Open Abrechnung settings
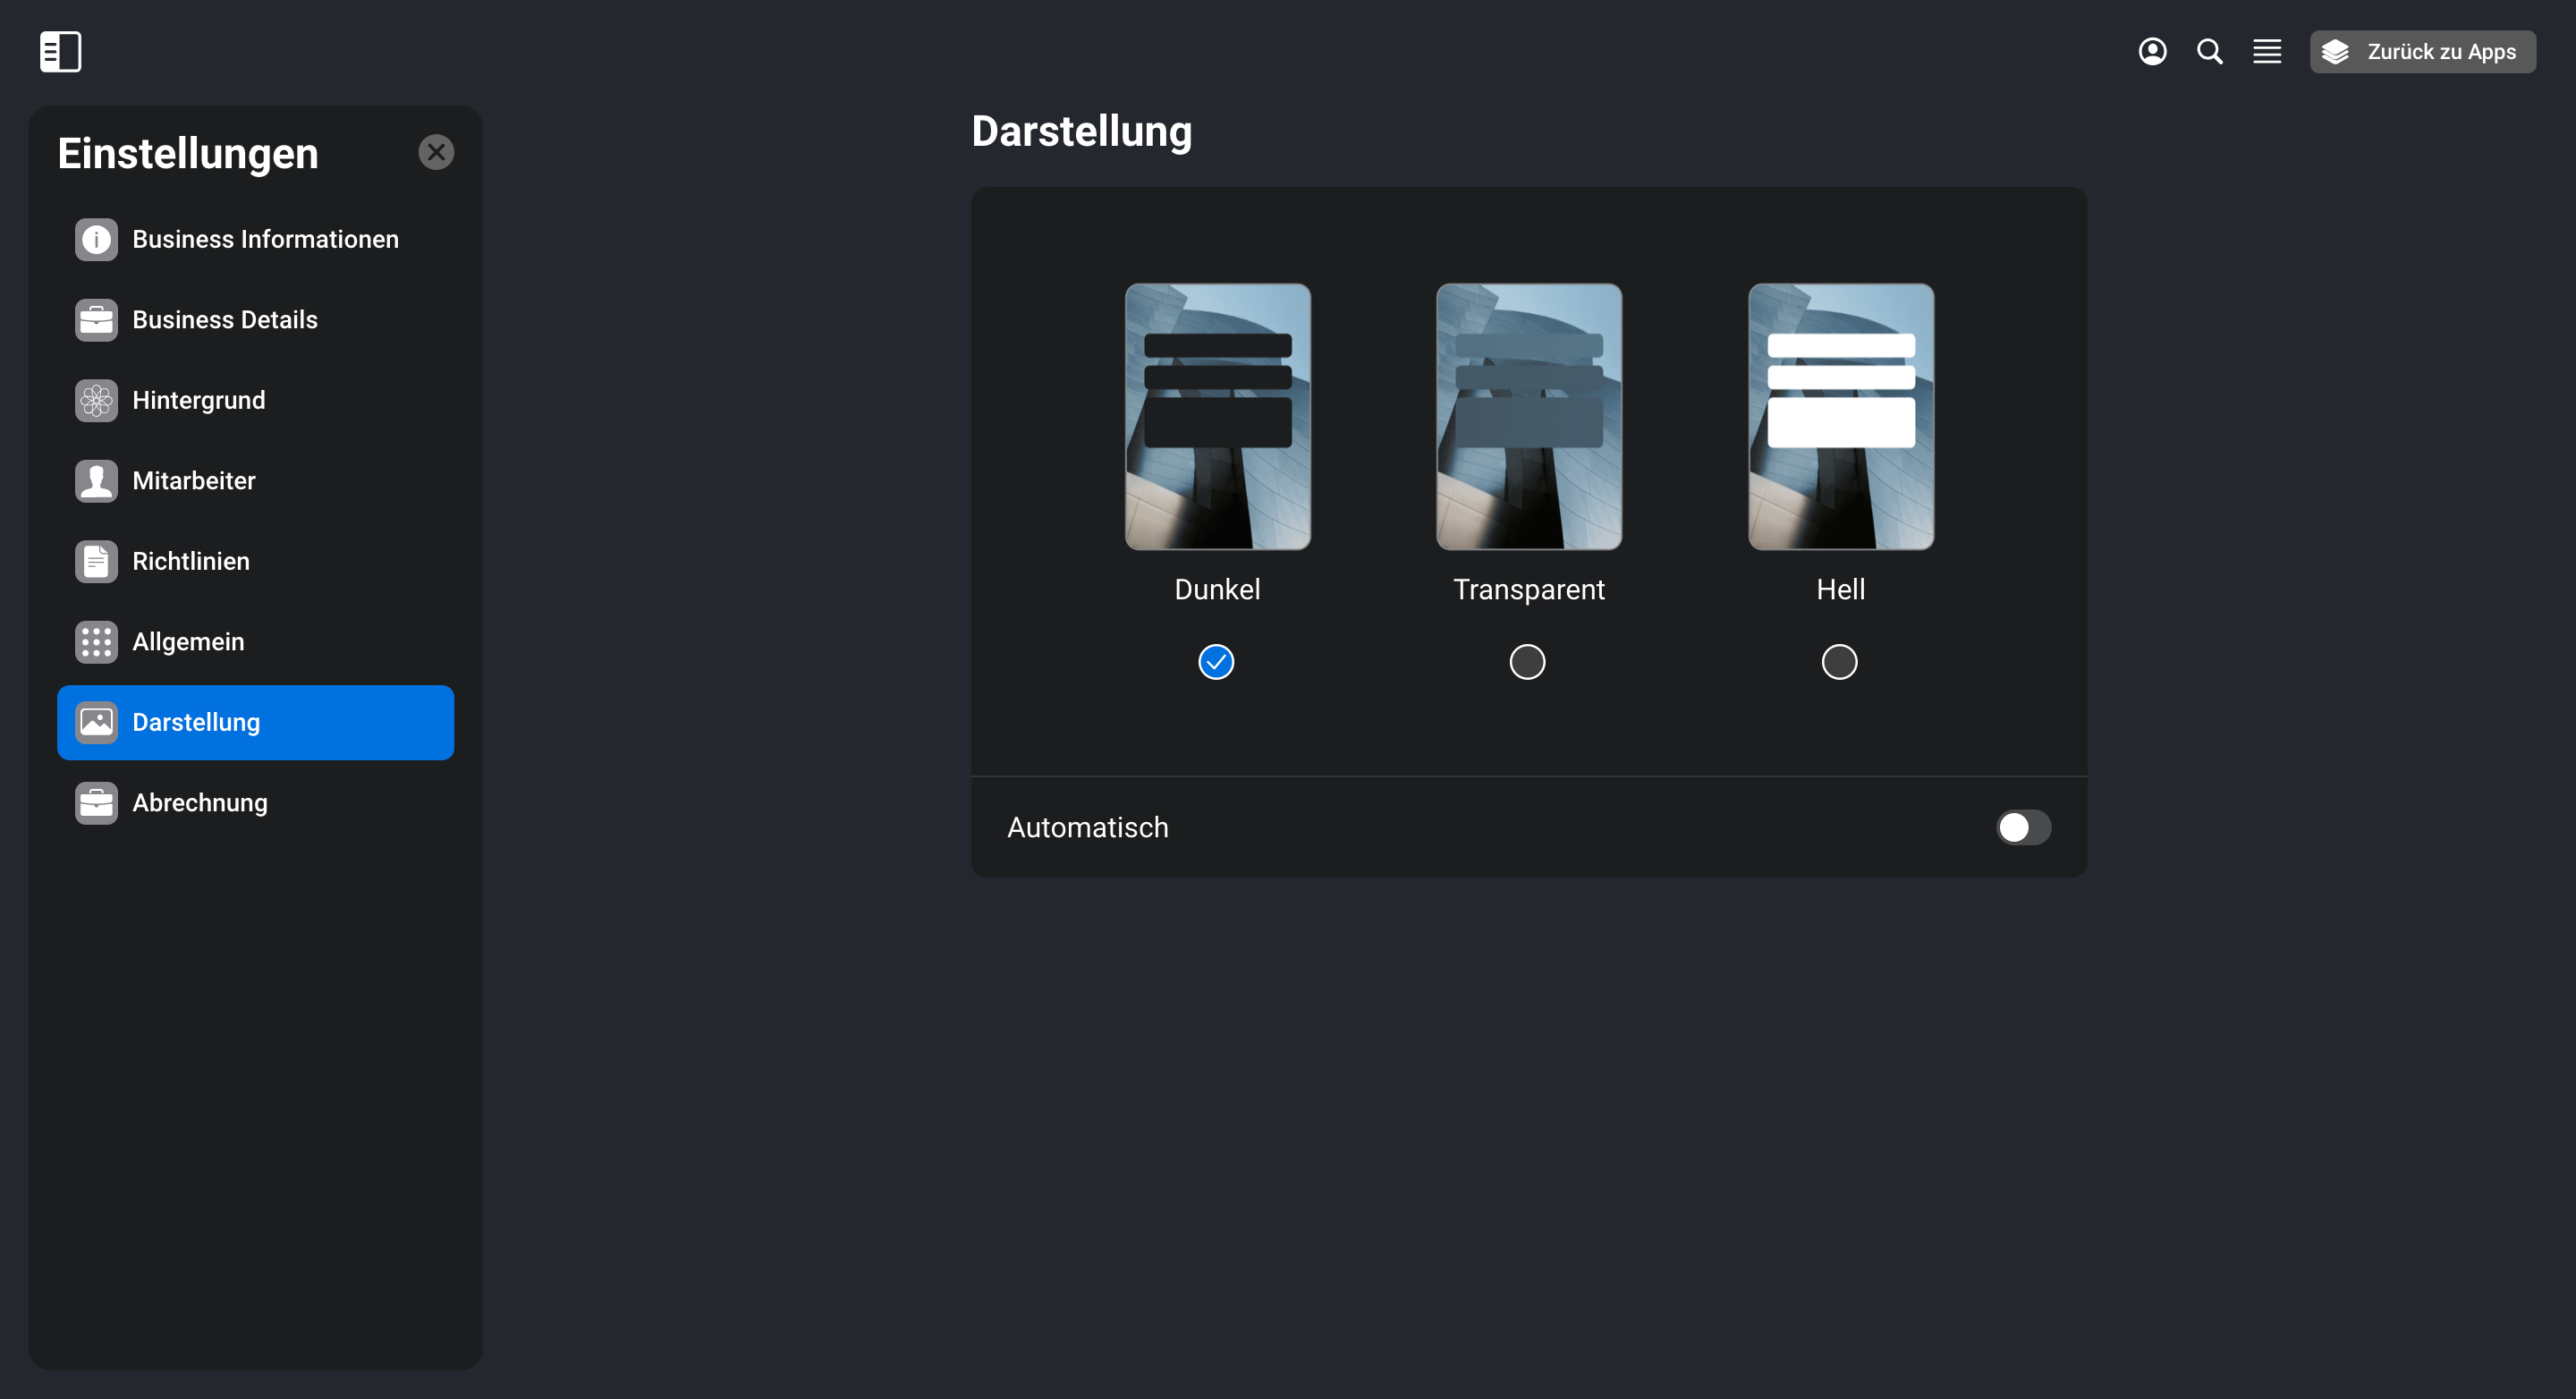This screenshot has width=2576, height=1399. (x=256, y=803)
